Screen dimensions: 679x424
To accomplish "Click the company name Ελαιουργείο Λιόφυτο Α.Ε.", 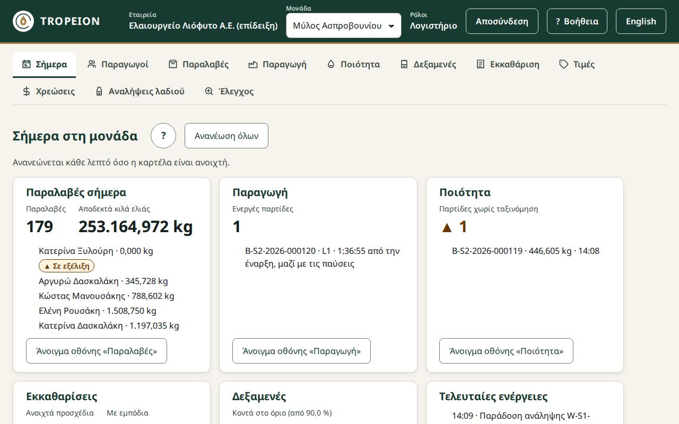I will tap(203, 25).
